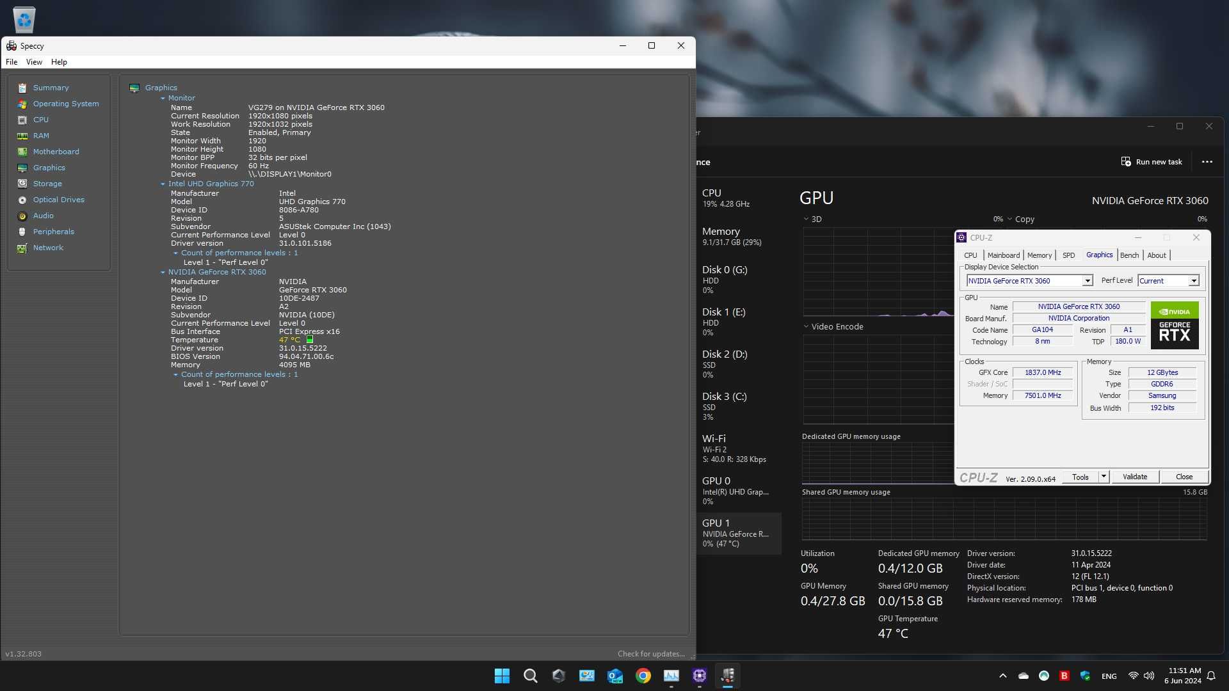The image size is (1229, 691).
Task: Switch to the Memory tab in CPU-Z
Action: [1039, 255]
